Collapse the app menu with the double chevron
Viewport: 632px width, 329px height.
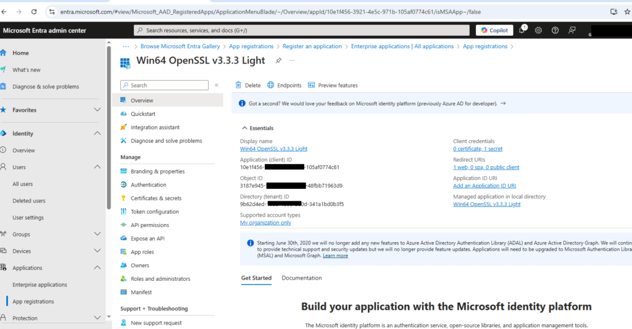pyautogui.click(x=217, y=85)
